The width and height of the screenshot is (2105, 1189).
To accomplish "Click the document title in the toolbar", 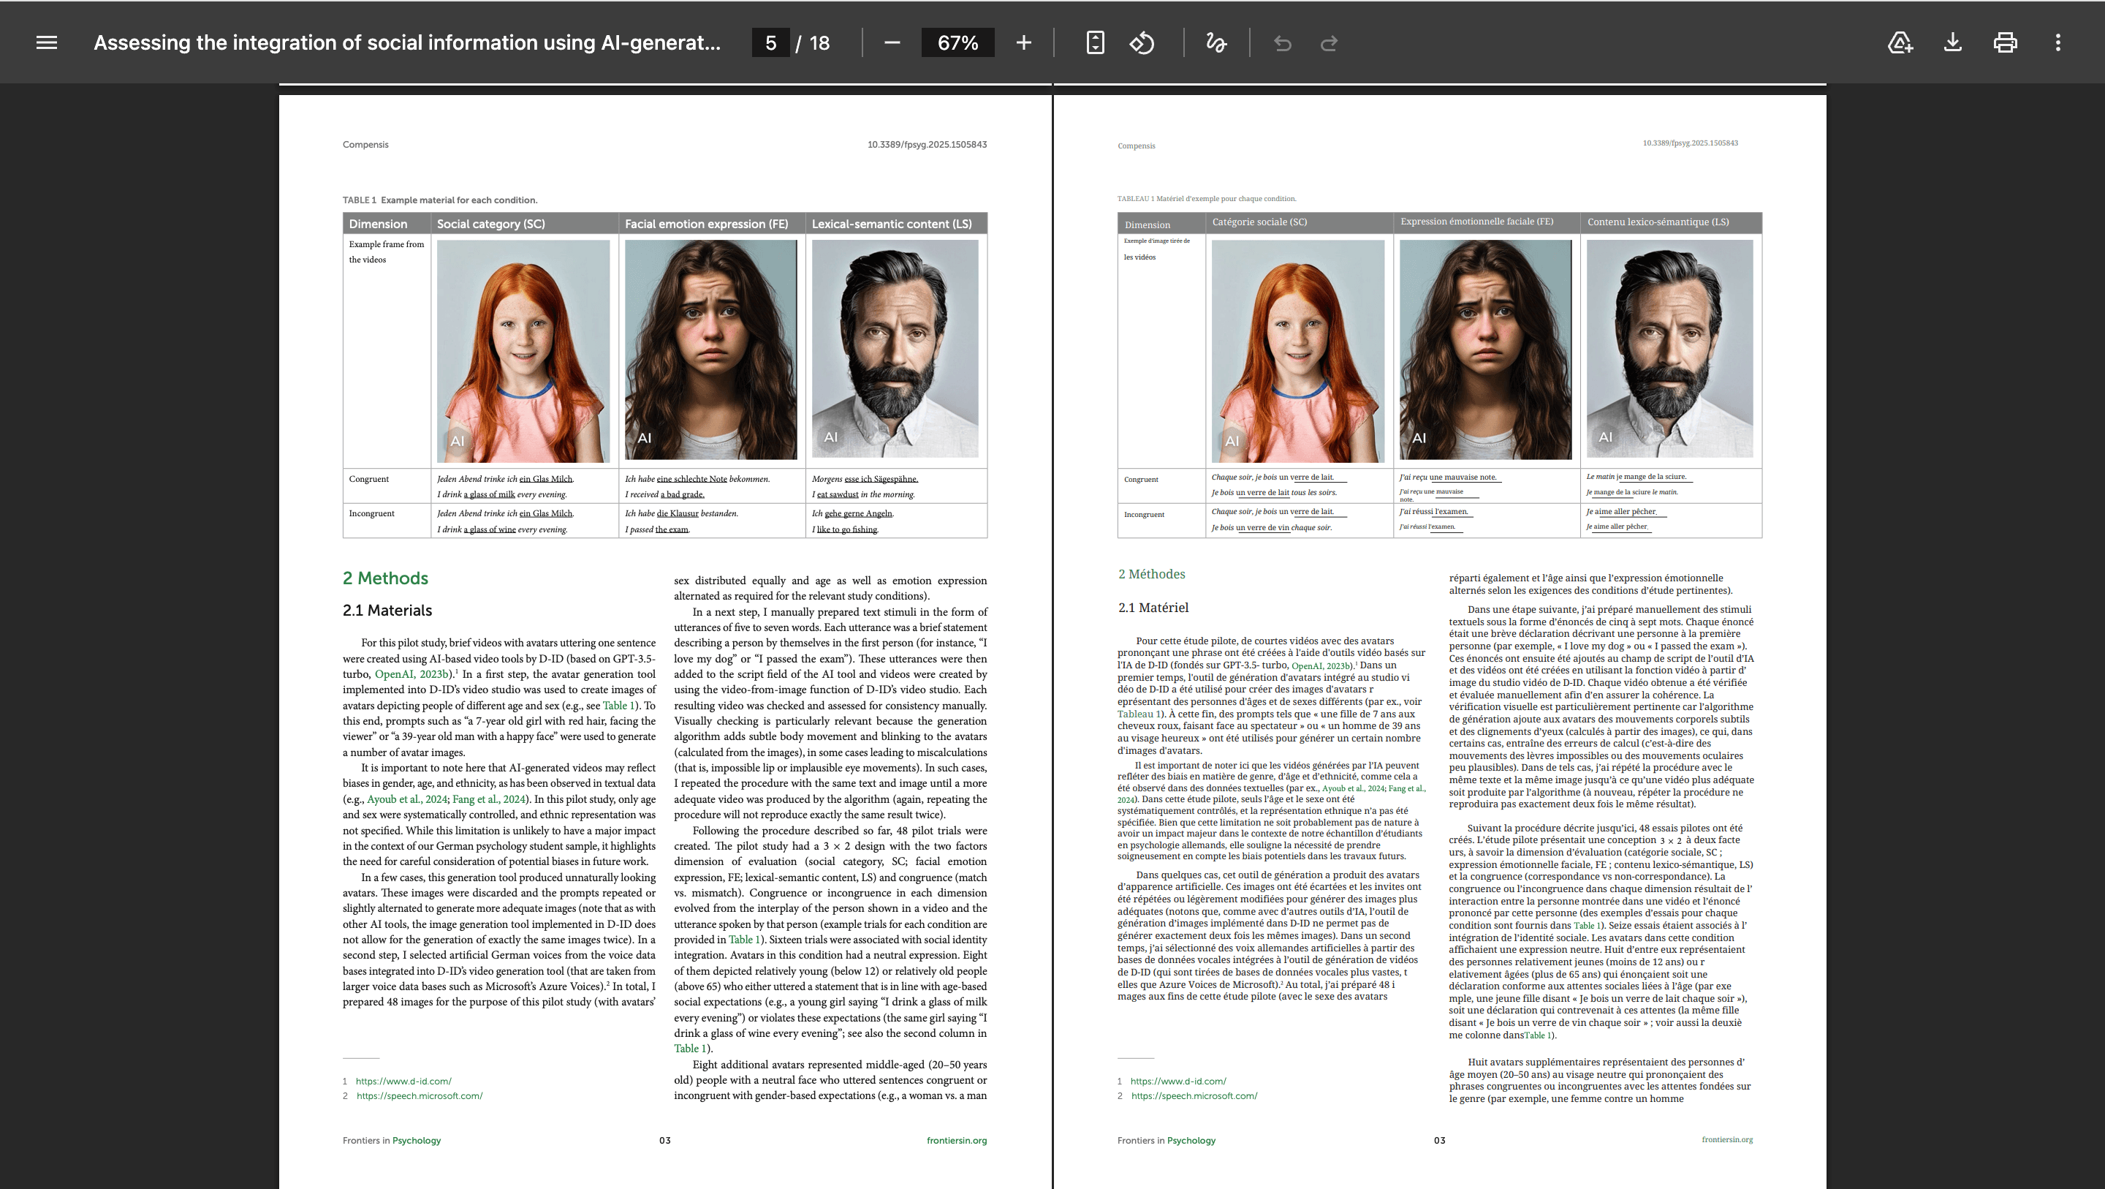I will coord(407,42).
